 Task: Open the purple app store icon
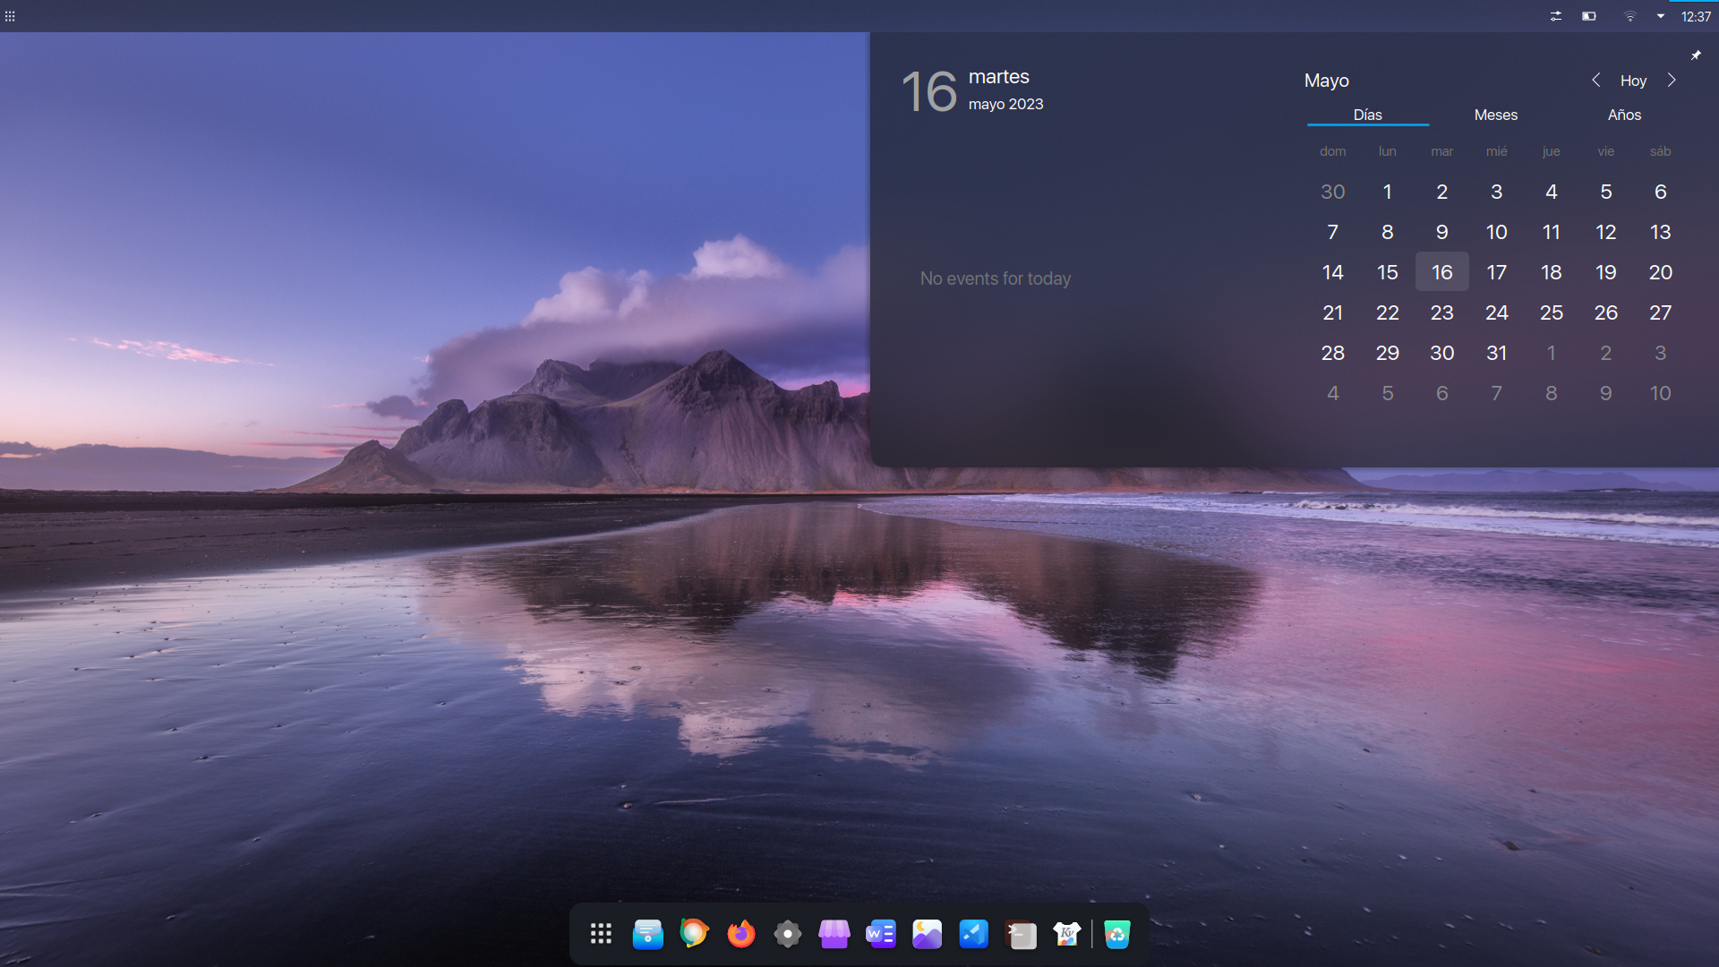(x=834, y=935)
